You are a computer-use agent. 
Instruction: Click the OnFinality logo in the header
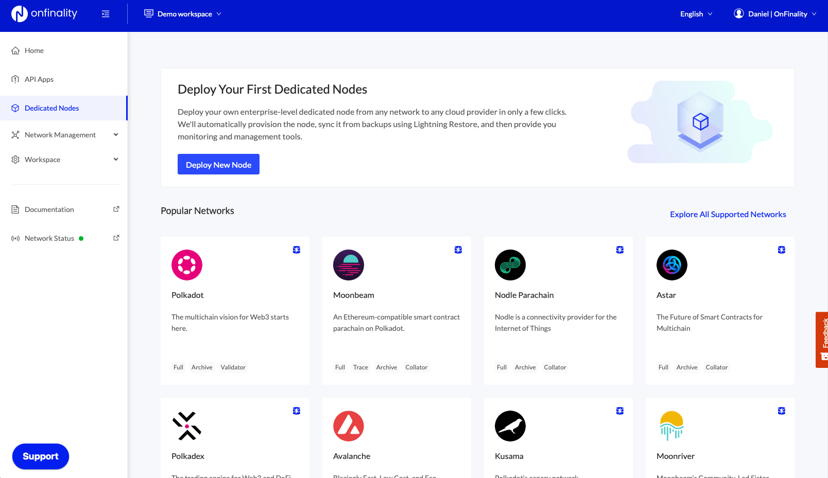[x=44, y=14]
